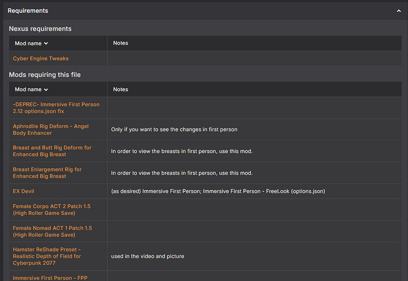Screen dimensions: 408x281
Task: Open the Cyber Engine Tweaks mod link
Action: tap(41, 59)
